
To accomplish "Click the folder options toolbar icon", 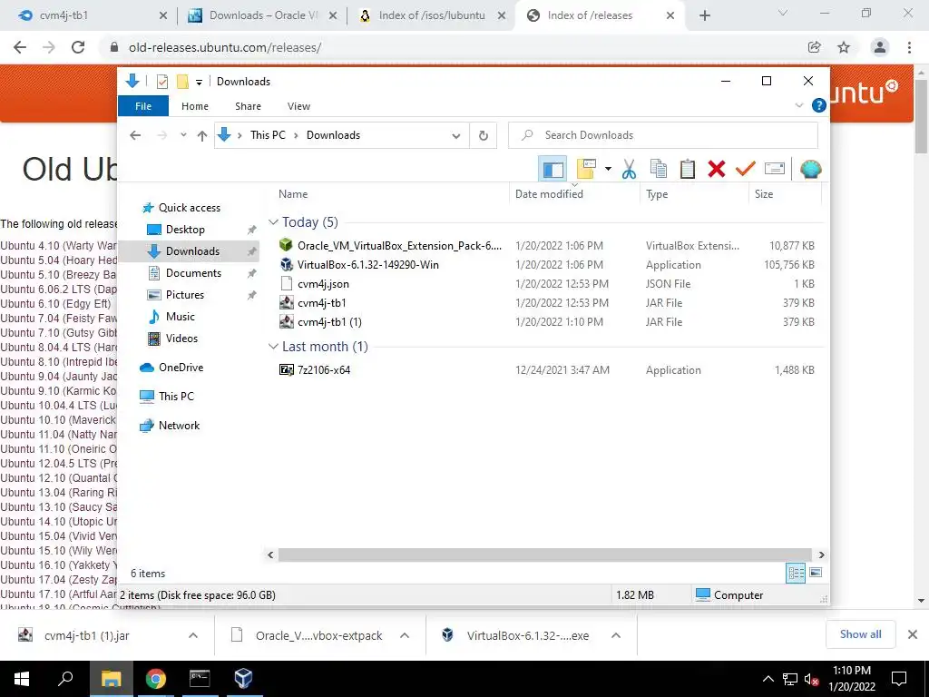I will coord(586,170).
